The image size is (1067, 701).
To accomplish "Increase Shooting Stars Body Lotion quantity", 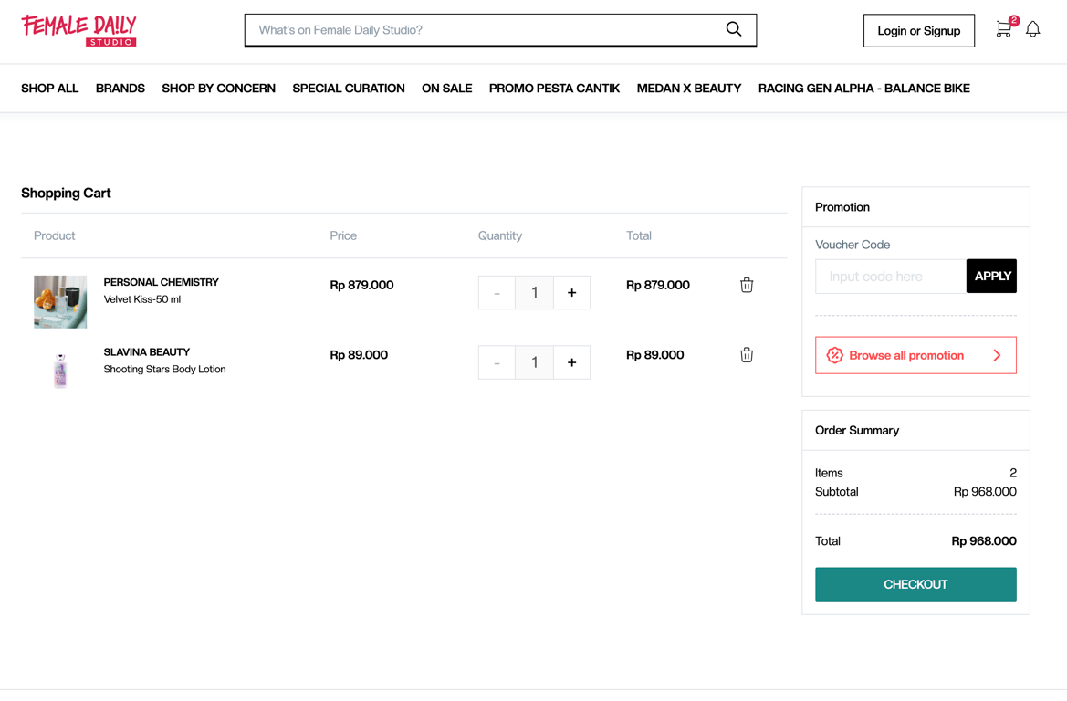I will tap(571, 362).
